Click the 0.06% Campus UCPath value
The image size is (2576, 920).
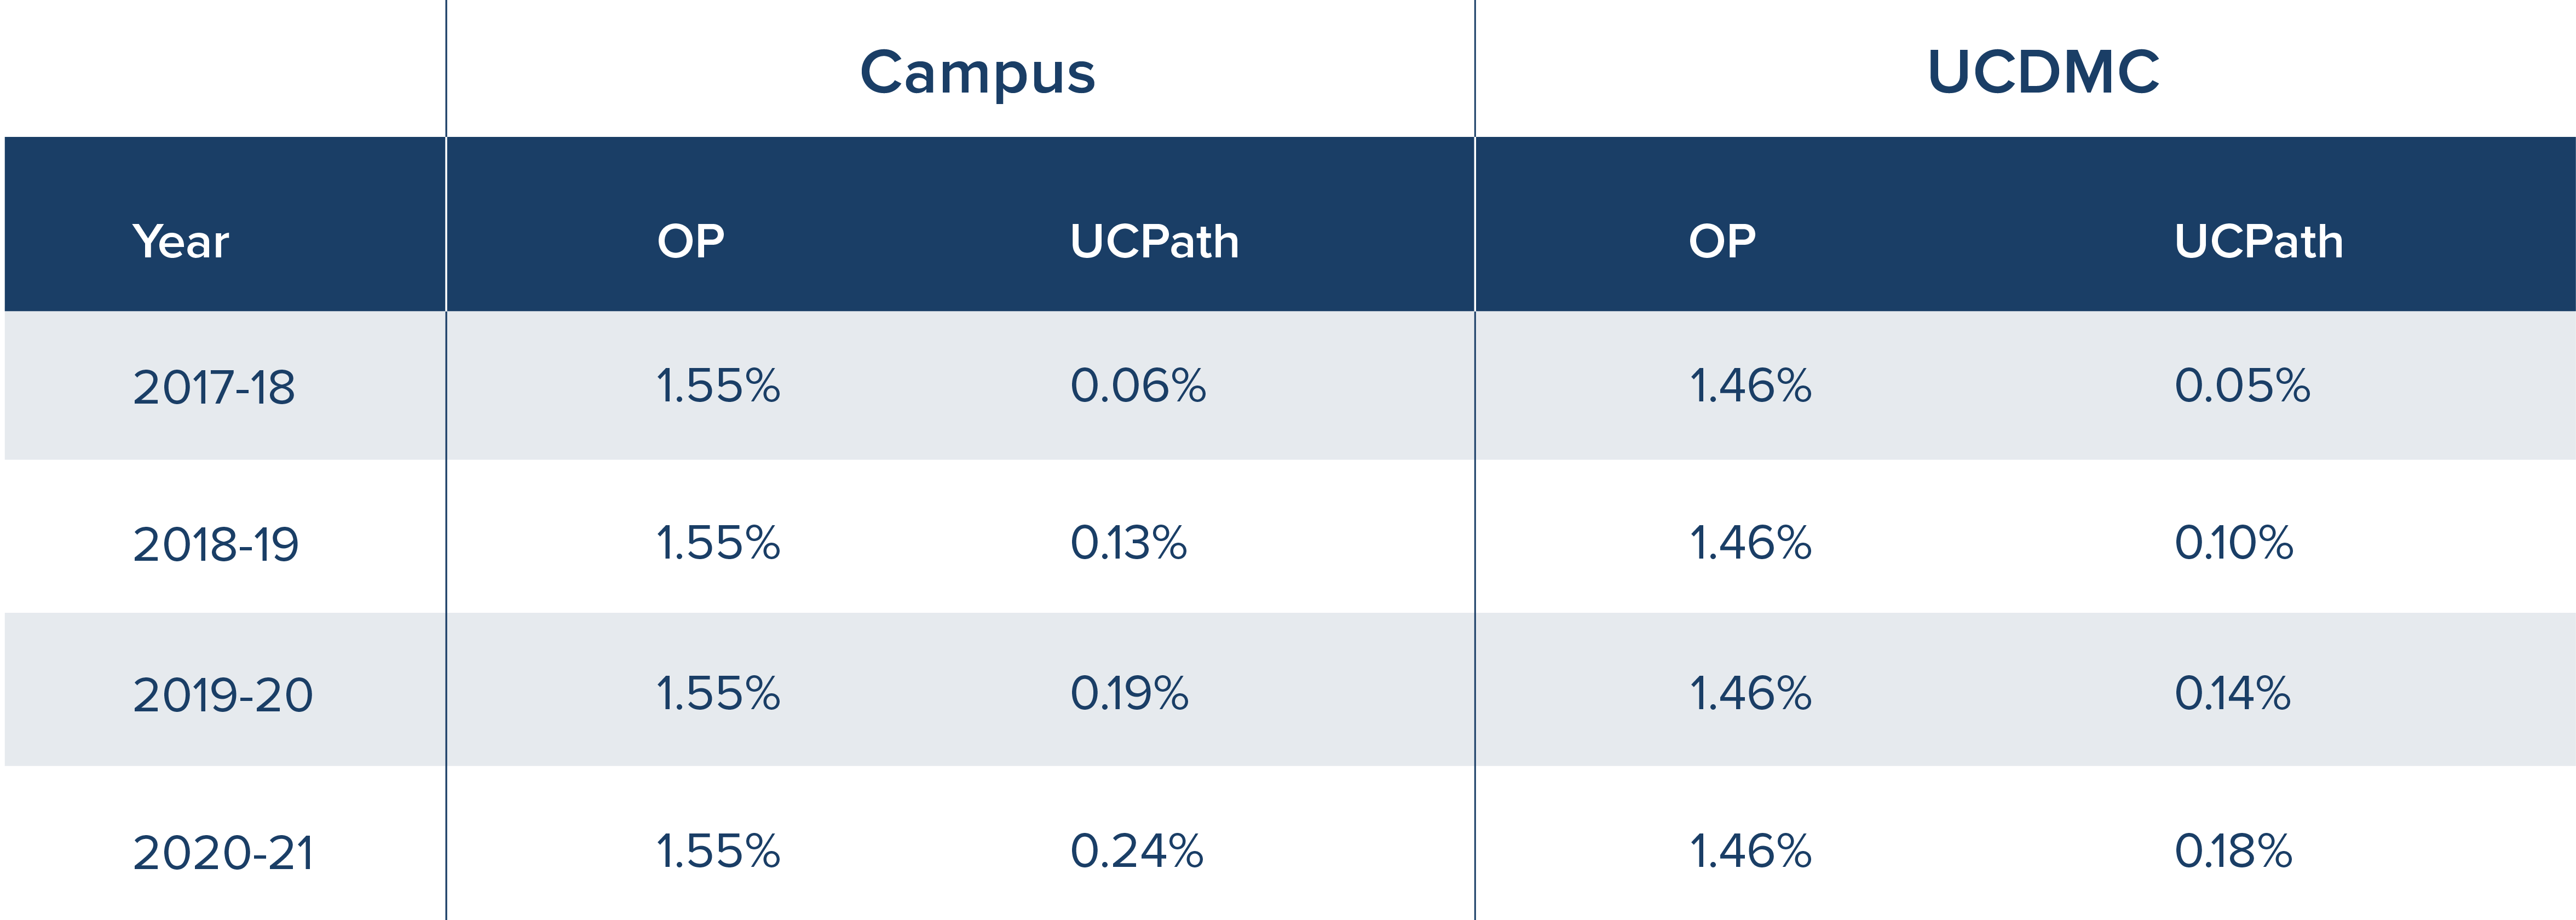(1138, 386)
